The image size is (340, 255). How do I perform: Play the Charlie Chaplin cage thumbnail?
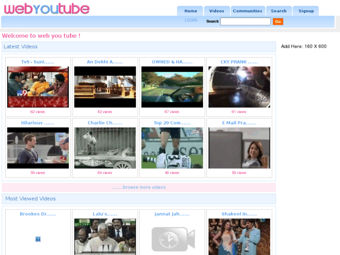pyautogui.click(x=105, y=148)
